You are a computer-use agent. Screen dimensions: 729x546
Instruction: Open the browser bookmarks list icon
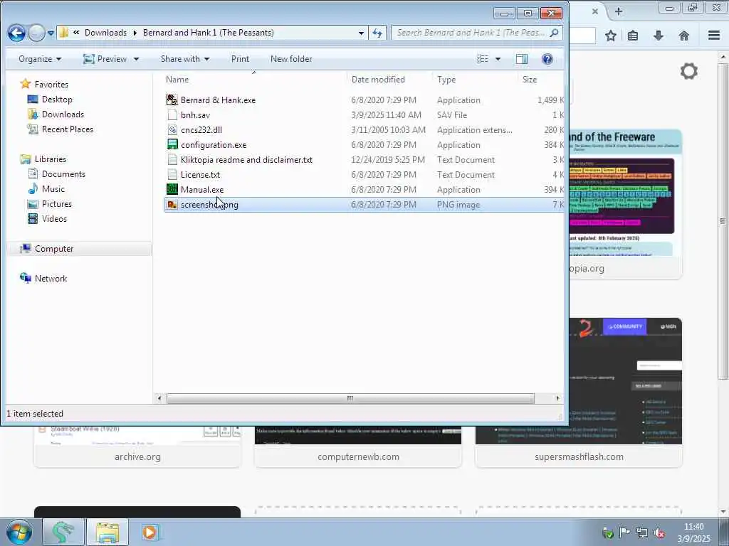[633, 36]
